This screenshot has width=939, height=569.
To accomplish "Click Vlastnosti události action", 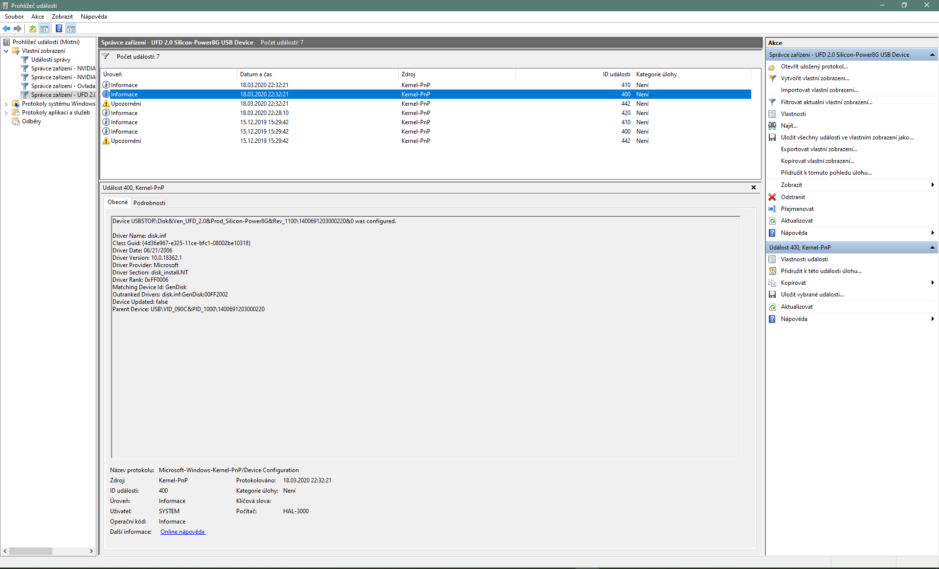I will click(804, 259).
